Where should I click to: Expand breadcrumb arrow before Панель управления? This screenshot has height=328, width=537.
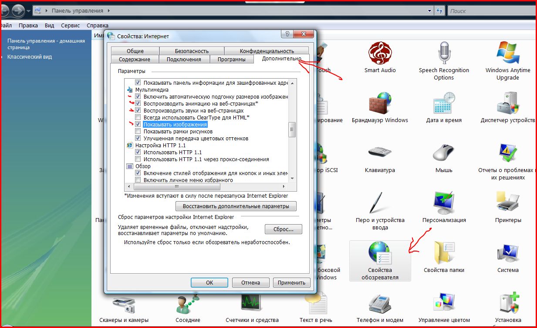point(47,10)
